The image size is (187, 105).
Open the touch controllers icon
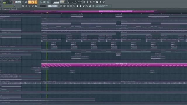(87, 6)
